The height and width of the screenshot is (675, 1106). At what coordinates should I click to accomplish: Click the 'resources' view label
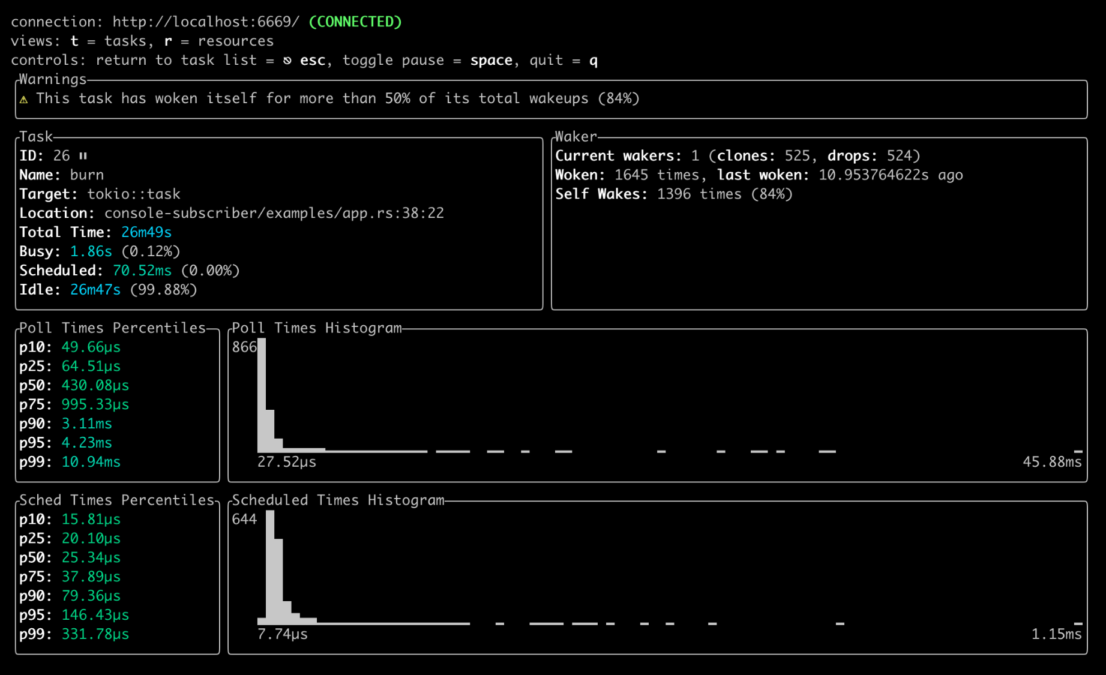tap(235, 41)
